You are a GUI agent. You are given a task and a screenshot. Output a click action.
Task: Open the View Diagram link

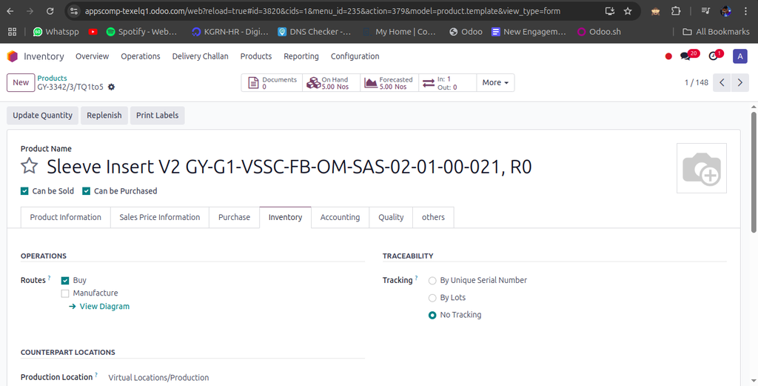[x=104, y=306]
